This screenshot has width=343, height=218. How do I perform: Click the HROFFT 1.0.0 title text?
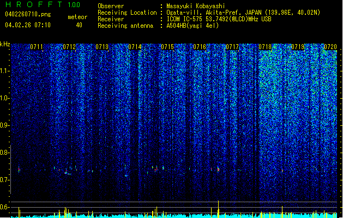[43, 4]
